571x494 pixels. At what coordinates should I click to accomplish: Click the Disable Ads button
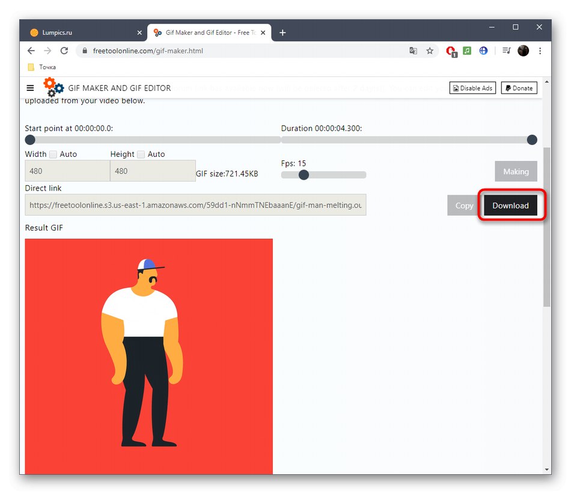point(472,88)
